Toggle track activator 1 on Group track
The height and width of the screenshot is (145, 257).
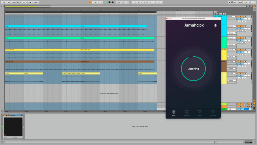pyautogui.click(x=240, y=17)
